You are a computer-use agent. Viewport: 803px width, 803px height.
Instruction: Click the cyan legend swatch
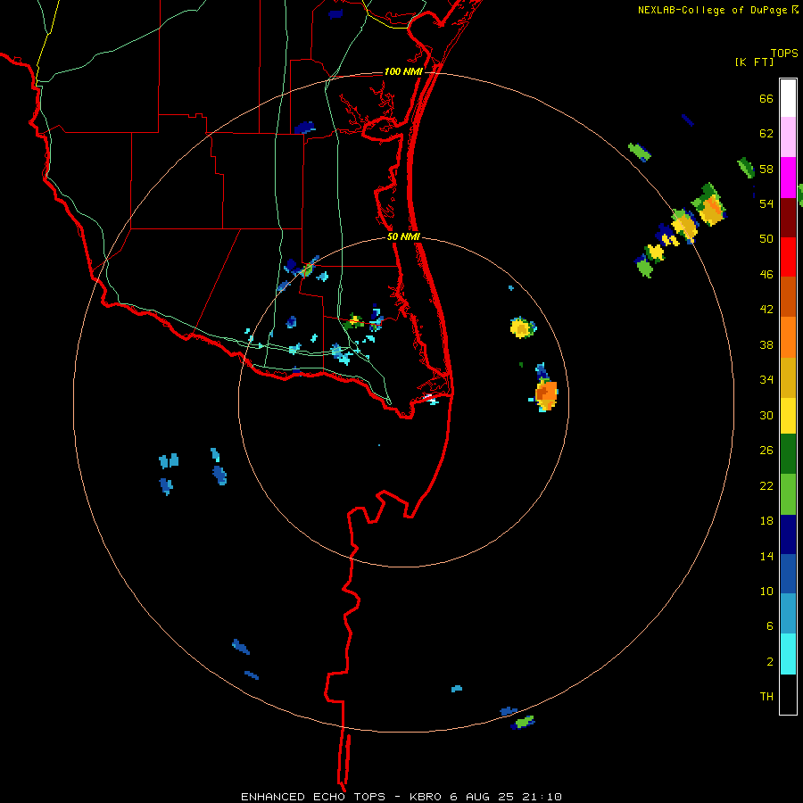click(788, 654)
